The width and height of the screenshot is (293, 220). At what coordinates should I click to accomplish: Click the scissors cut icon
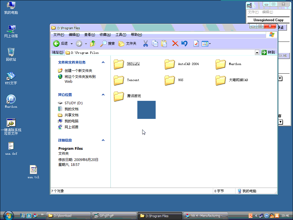click(146, 44)
